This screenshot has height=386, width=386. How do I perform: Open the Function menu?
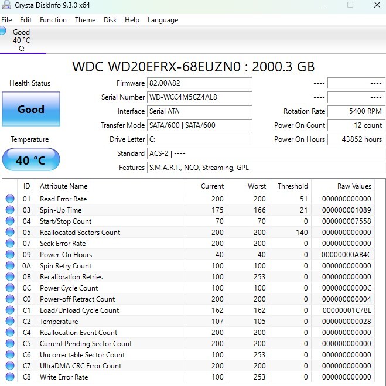tap(53, 20)
